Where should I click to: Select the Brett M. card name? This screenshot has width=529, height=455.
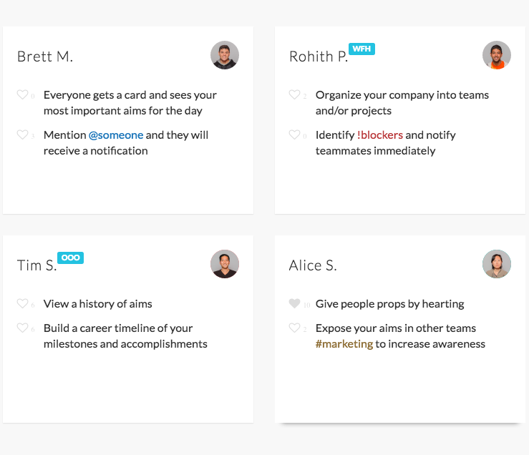click(45, 57)
